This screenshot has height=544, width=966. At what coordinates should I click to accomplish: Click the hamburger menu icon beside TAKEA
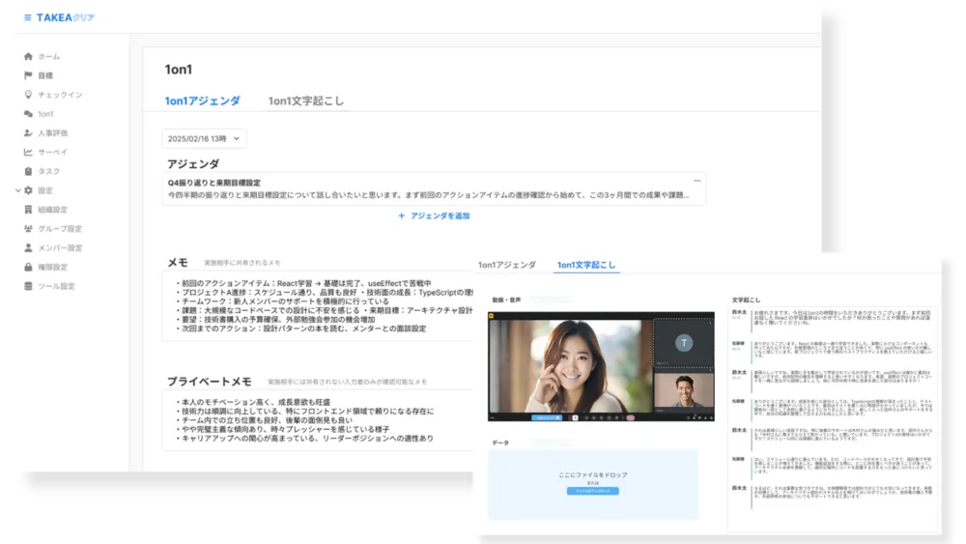tap(27, 18)
